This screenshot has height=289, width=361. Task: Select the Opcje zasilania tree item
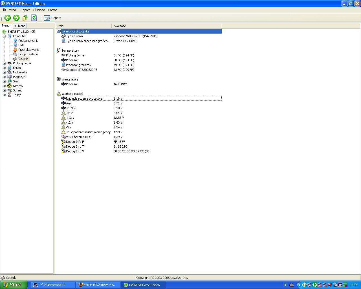[28, 54]
